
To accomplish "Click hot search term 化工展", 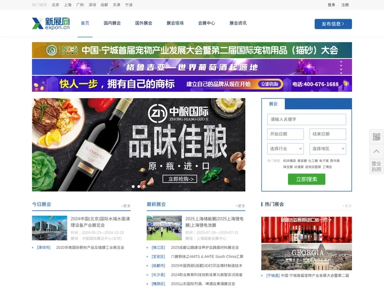I will [x=313, y=161].
